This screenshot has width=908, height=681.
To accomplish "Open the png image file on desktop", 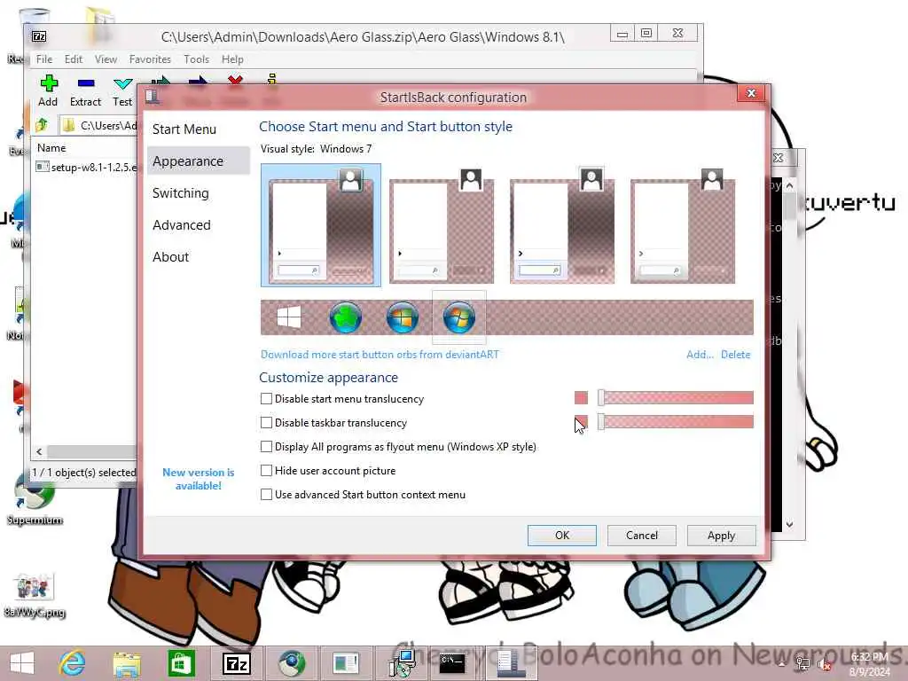I will tap(35, 595).
